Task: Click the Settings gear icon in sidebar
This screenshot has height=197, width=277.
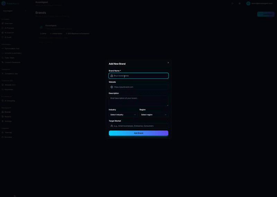Action: point(3,121)
